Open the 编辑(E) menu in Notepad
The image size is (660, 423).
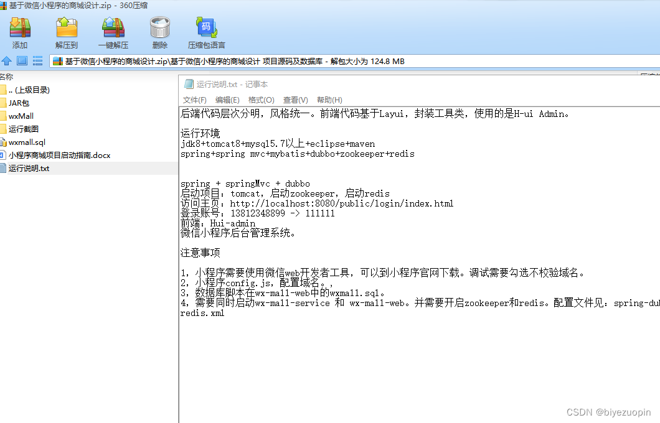coord(227,100)
